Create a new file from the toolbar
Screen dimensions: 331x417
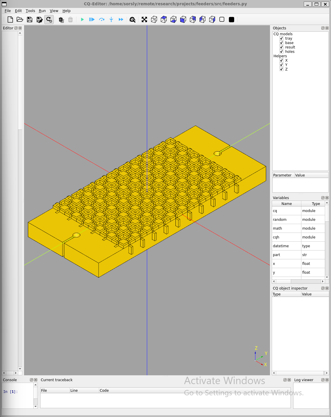(x=10, y=20)
